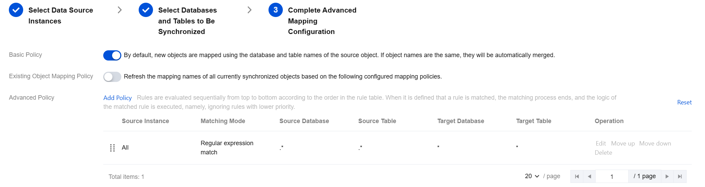Go to the next page arrow
The width and height of the screenshot is (705, 187).
click(x=667, y=176)
